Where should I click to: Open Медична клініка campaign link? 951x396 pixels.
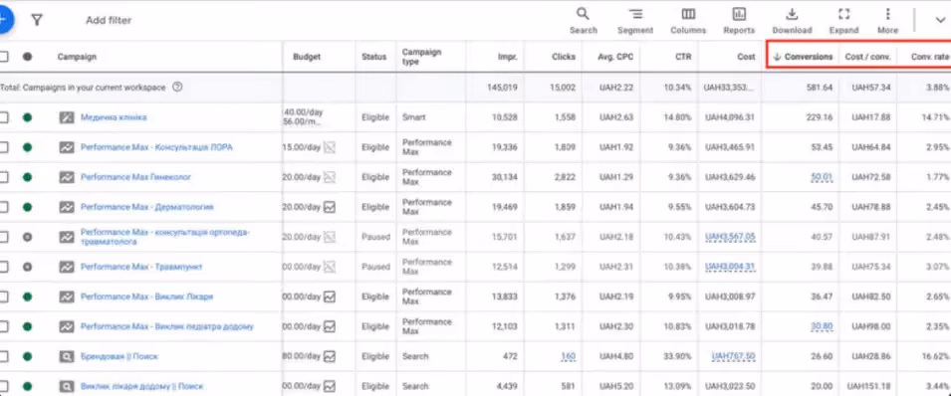114,117
